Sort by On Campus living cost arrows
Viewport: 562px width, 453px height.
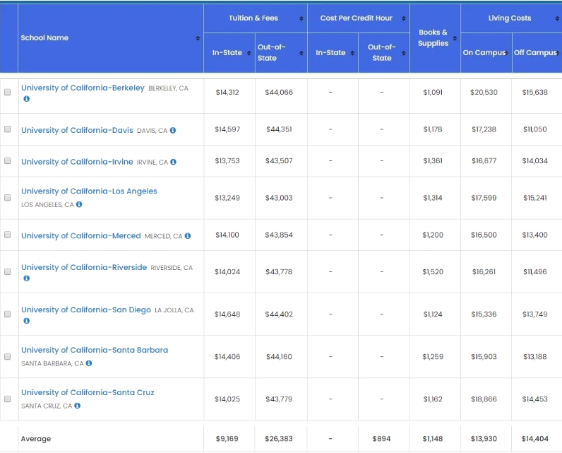tap(506, 53)
